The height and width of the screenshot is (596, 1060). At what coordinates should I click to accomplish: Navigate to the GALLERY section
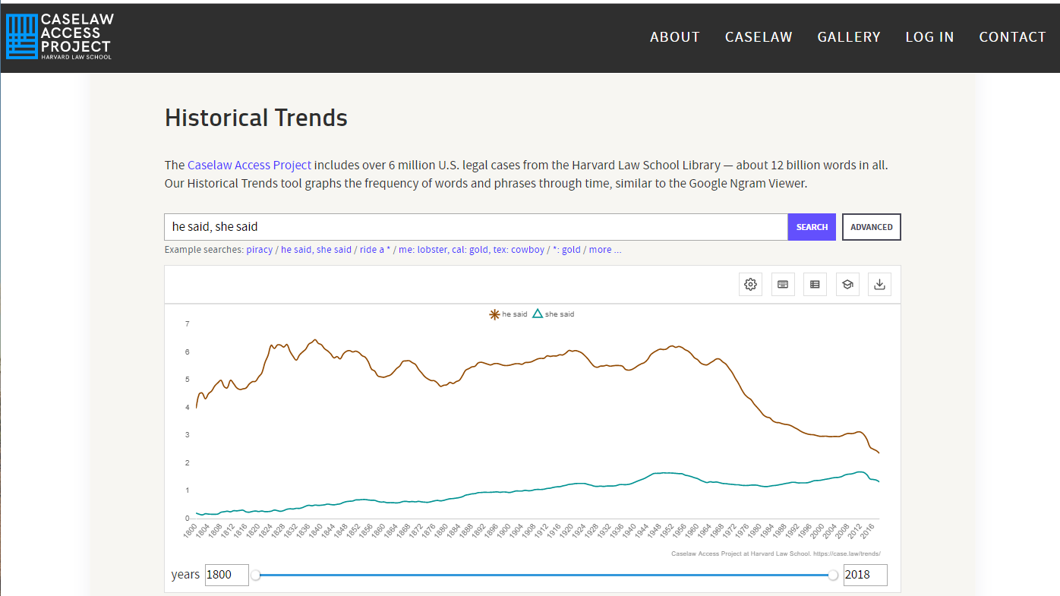[x=849, y=36]
